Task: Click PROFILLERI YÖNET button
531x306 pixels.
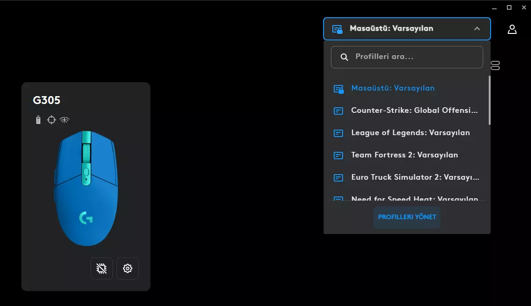Action: [x=407, y=217]
